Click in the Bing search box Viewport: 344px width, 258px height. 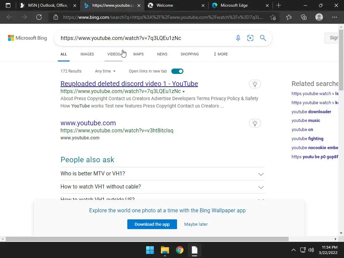(x=145, y=38)
